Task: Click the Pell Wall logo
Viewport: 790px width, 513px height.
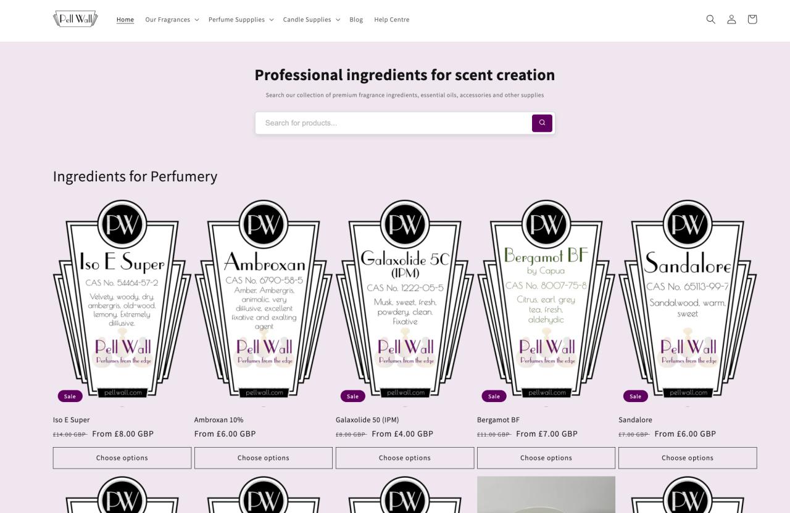Action: pos(75,19)
